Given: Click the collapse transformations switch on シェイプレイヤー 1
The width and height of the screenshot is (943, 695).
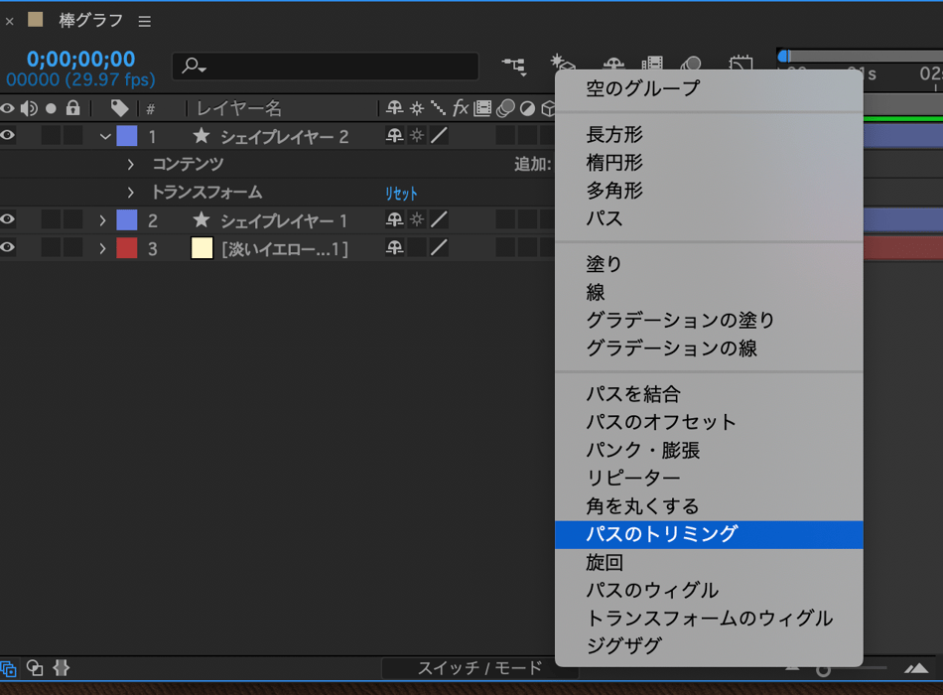Looking at the screenshot, I should click(x=417, y=219).
